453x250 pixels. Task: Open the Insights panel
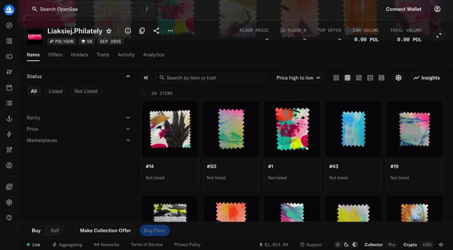(x=426, y=78)
